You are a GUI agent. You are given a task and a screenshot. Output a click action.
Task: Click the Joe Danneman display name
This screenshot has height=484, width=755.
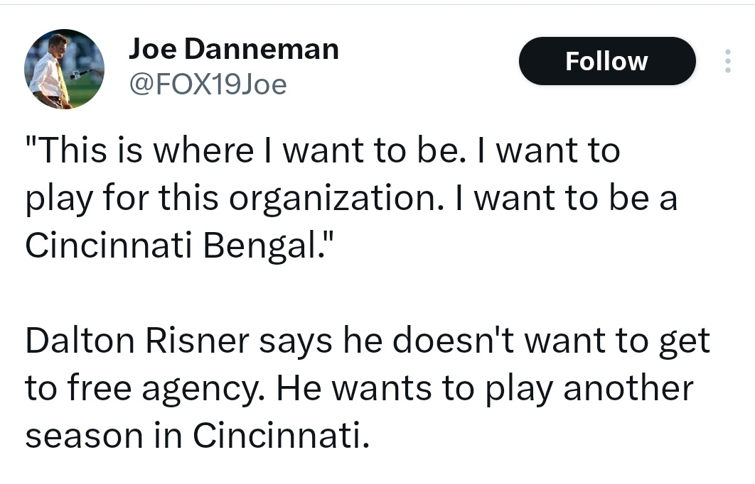[233, 49]
